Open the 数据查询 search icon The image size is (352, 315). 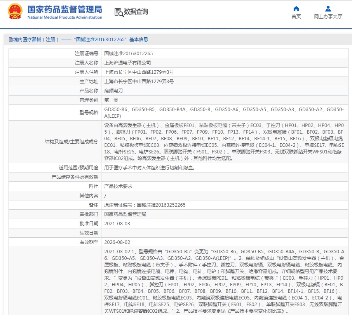pyautogui.click(x=119, y=12)
